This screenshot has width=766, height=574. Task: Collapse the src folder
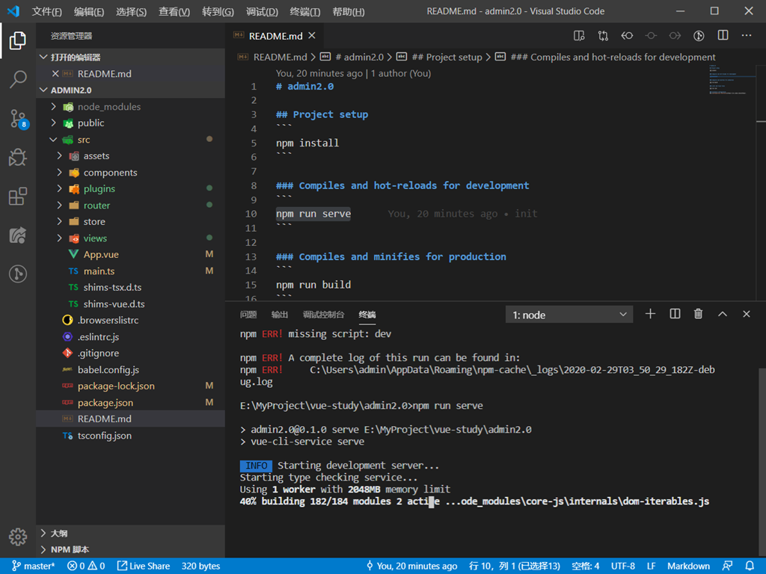click(x=54, y=140)
